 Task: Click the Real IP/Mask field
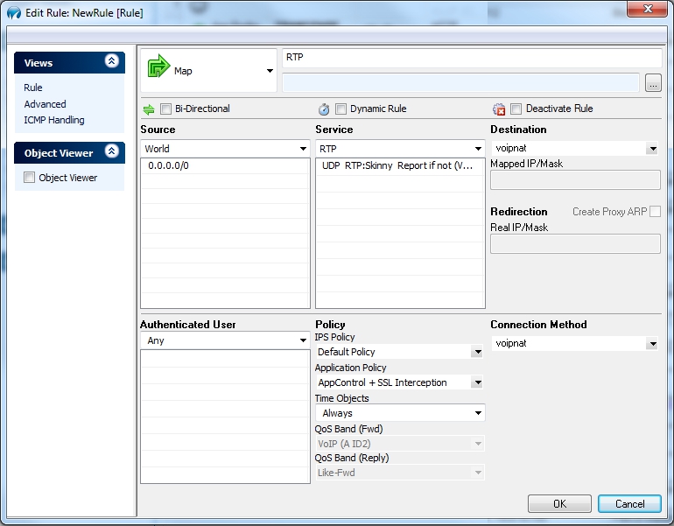click(575, 243)
